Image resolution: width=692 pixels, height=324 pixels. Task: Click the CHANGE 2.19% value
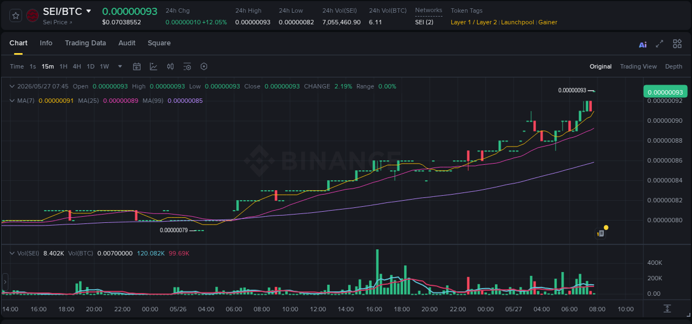pos(343,86)
